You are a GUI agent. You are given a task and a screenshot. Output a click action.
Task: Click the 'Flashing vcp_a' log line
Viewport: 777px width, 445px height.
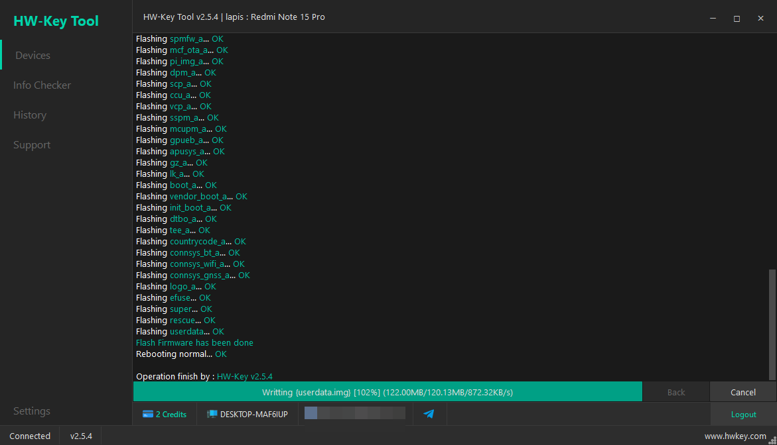click(174, 107)
